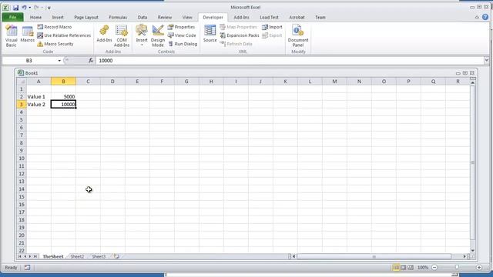Zoom in with plus button

pyautogui.click(x=479, y=268)
